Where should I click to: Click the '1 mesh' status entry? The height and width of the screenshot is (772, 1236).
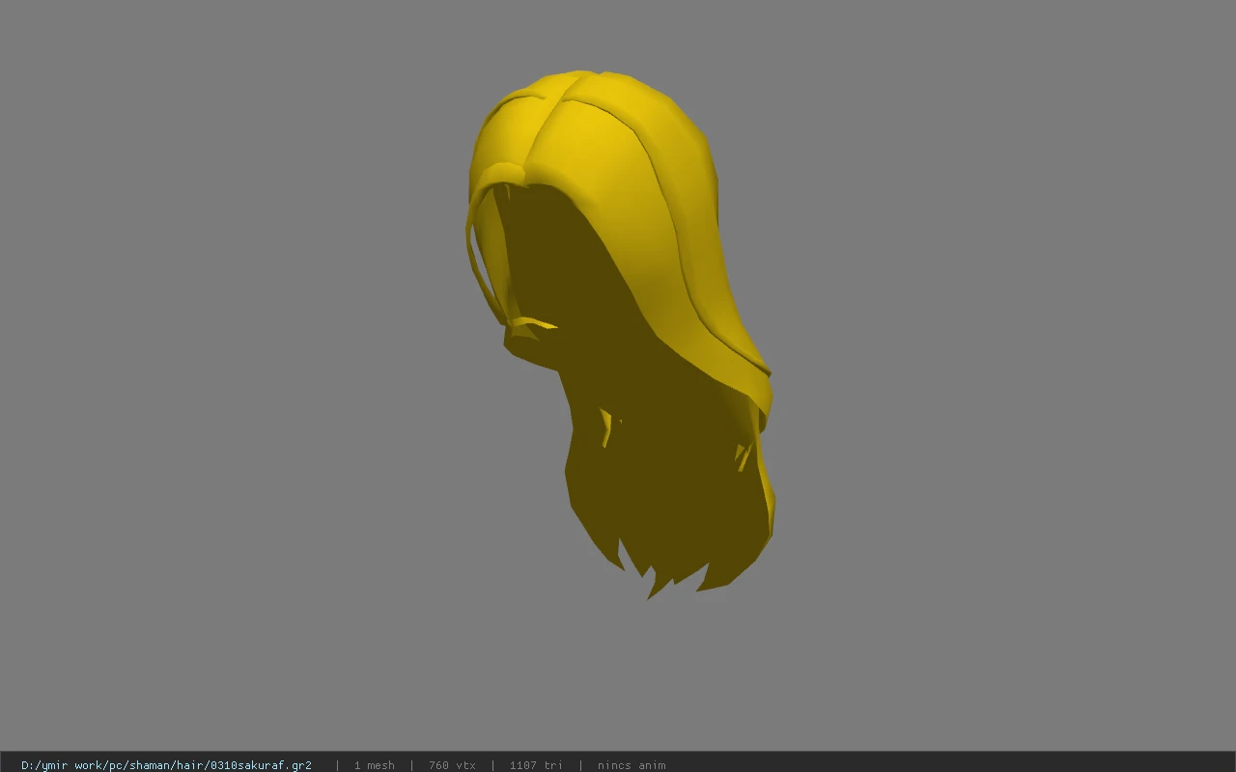click(x=374, y=765)
